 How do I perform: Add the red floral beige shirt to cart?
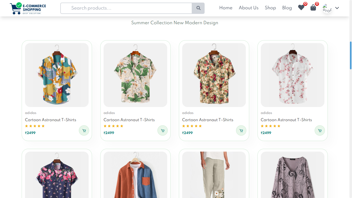(241, 130)
